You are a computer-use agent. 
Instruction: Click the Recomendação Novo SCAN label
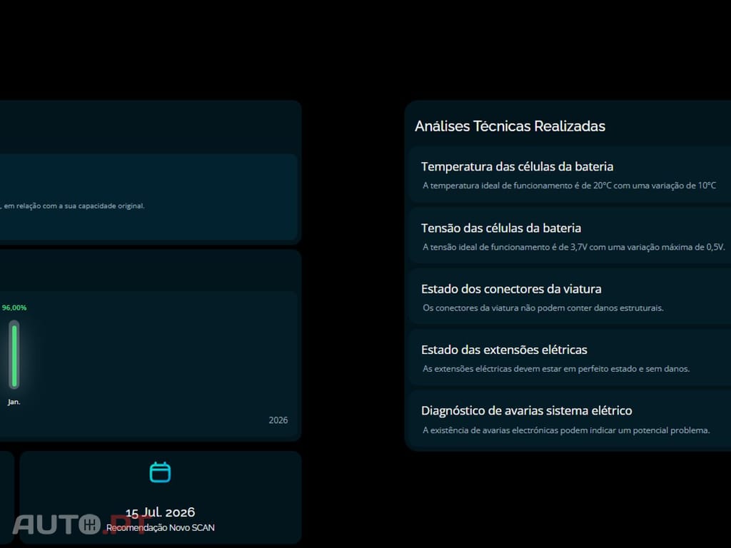point(160,528)
